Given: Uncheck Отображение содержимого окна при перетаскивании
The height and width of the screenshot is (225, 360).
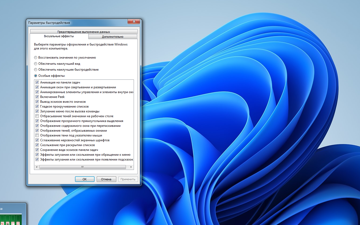Looking at the screenshot, I should click(37, 126).
